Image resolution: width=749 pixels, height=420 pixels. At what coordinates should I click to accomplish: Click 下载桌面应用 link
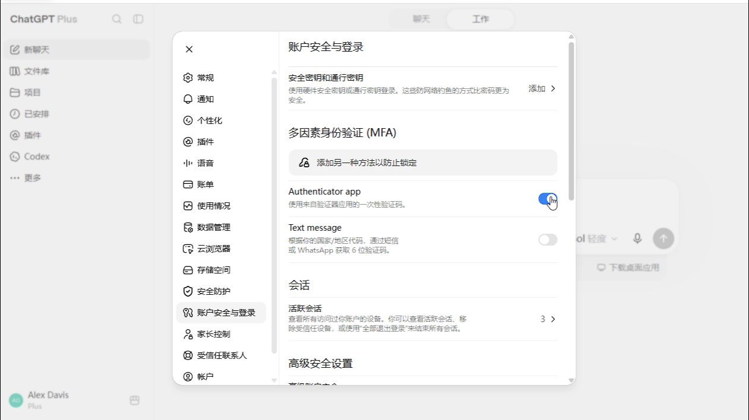628,268
